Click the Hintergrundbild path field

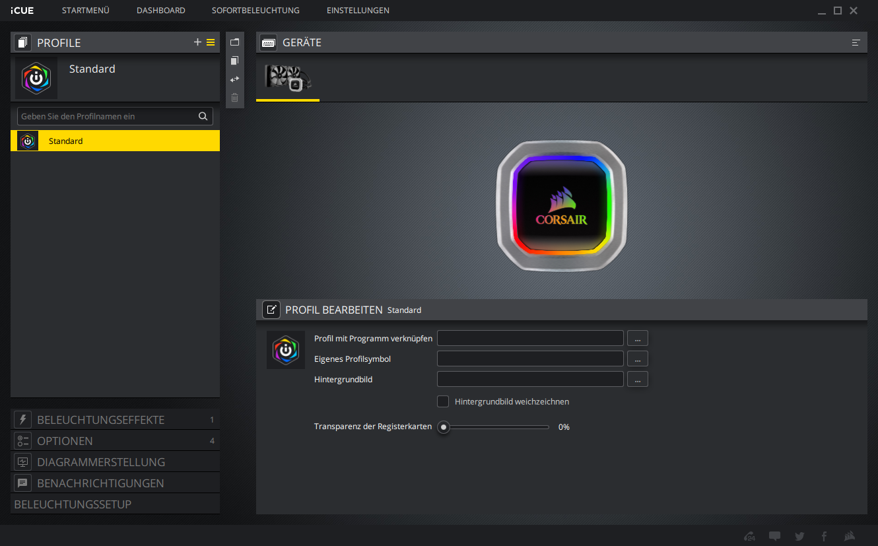530,379
